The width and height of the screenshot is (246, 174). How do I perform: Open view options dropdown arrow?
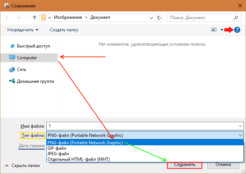(x=222, y=30)
